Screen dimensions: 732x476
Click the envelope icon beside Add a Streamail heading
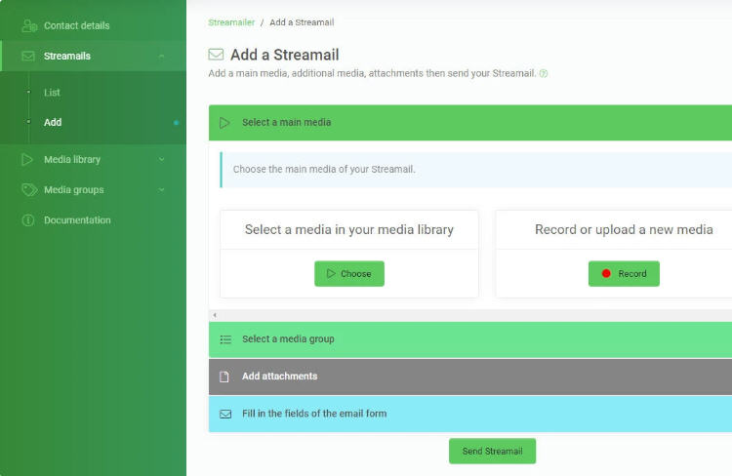click(x=216, y=55)
